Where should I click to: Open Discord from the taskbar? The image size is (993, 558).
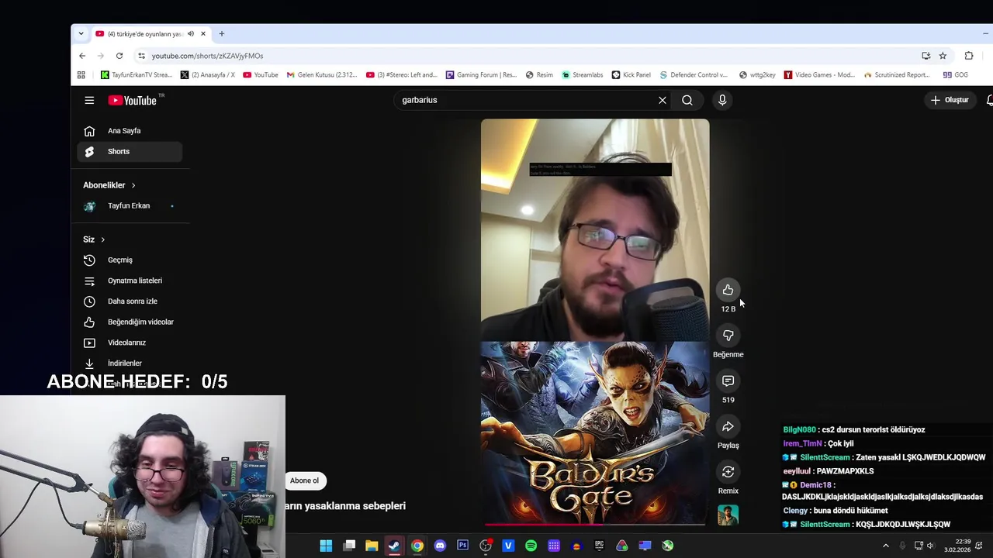click(x=440, y=546)
